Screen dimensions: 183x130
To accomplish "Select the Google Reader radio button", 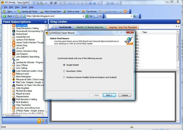I will pyautogui.click(x=64, y=65).
